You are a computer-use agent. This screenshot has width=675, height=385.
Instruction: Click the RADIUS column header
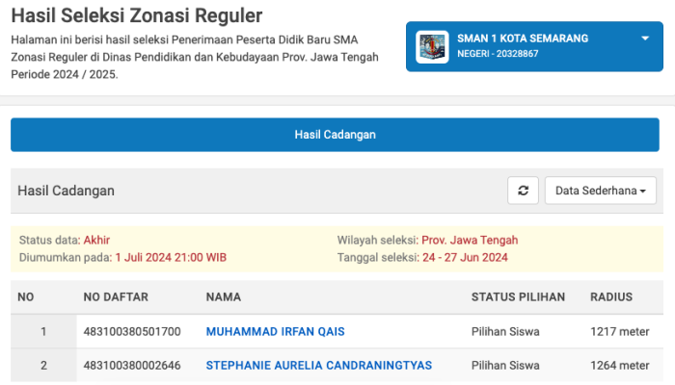click(x=611, y=296)
